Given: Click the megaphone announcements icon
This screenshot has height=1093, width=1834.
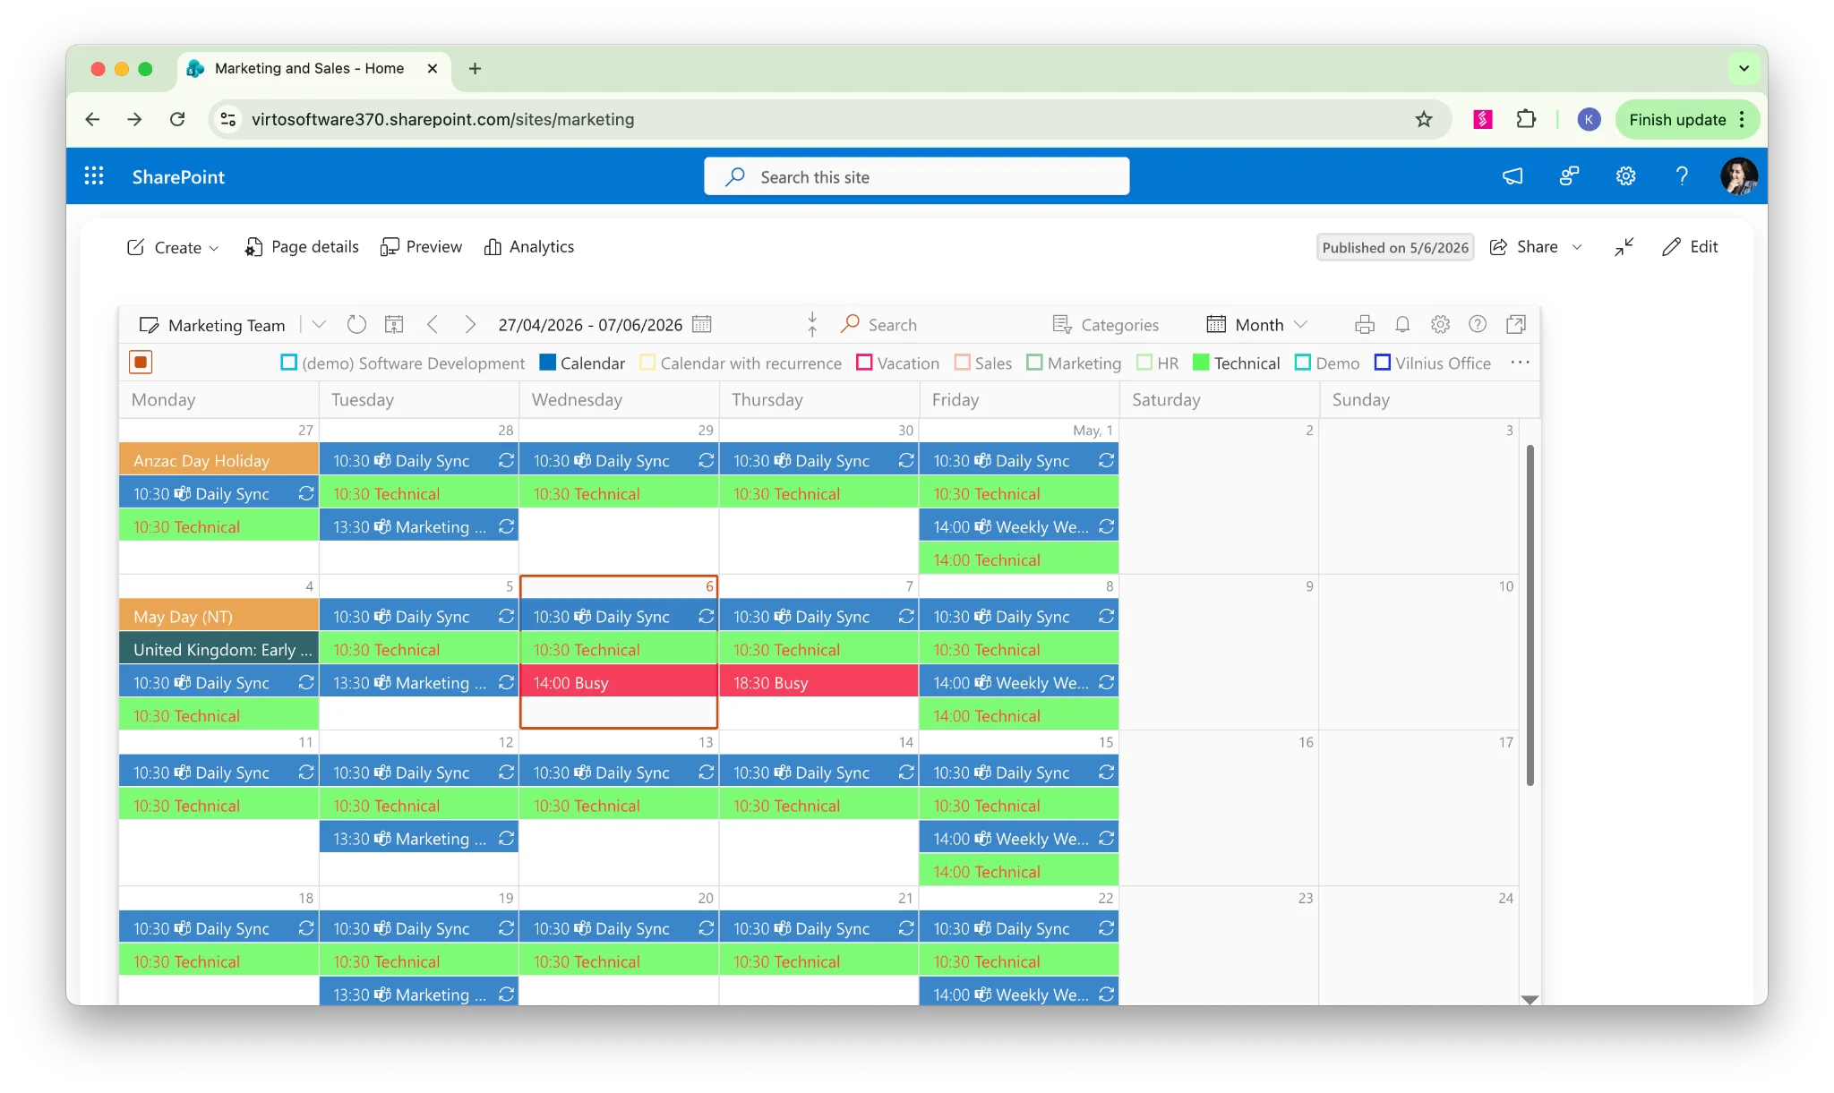Looking at the screenshot, I should tap(1513, 176).
